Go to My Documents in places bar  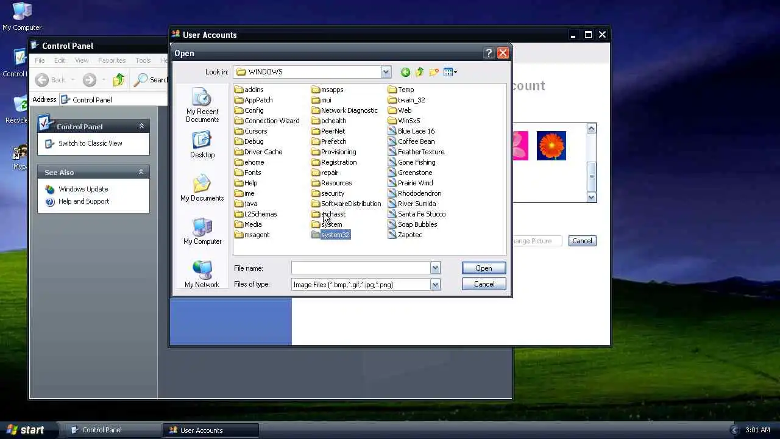(x=202, y=188)
